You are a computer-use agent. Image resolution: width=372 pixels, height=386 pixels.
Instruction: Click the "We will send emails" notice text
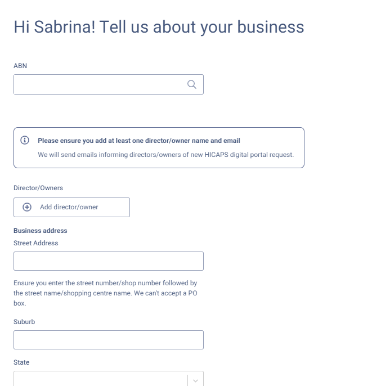click(x=165, y=155)
